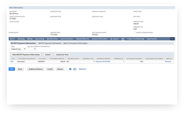The width and height of the screenshot is (184, 114).
Task: Open France Tax Reporting tab
Action: [x=136, y=39]
